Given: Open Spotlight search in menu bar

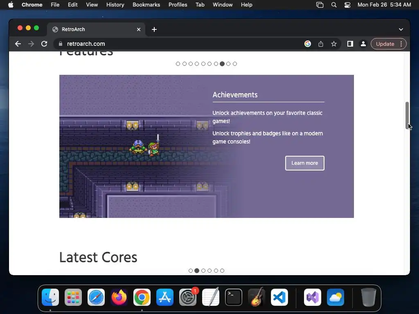Looking at the screenshot, I should (x=334, y=5).
